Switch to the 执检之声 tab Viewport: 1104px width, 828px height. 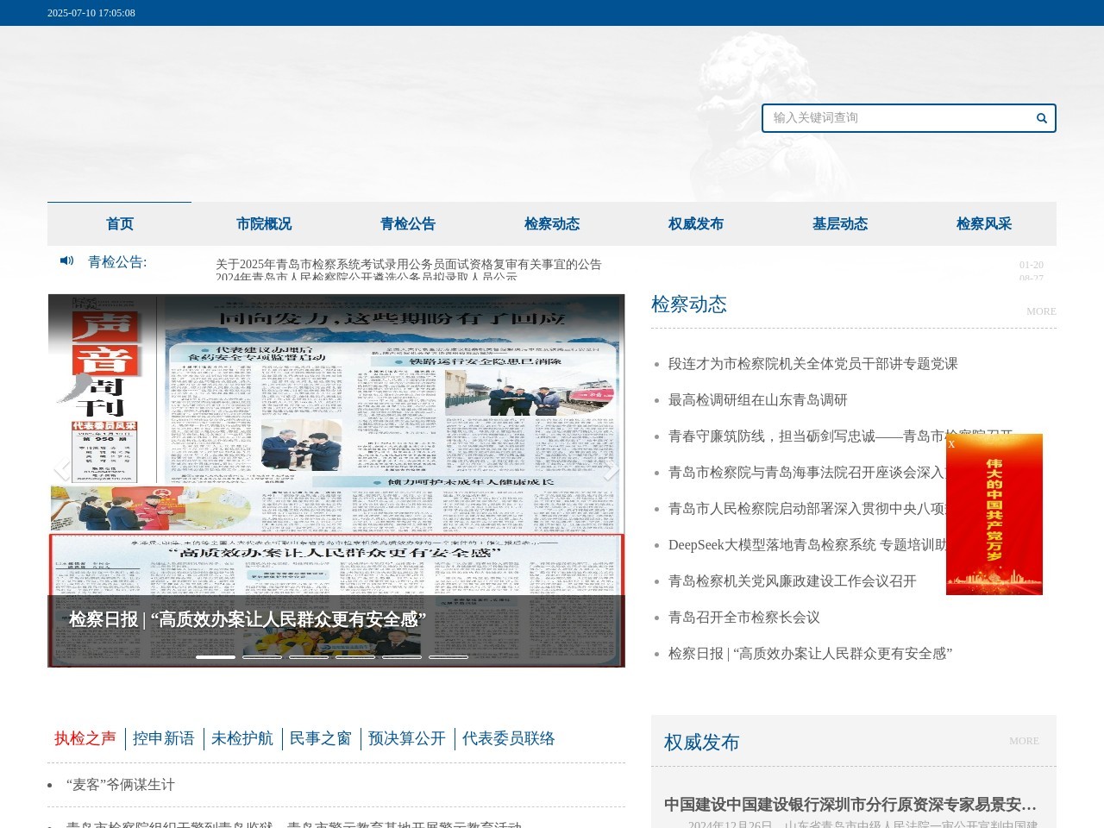coord(84,738)
